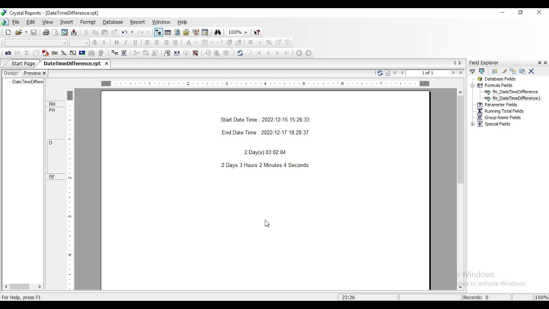Viewport: 549px width, 309px height.
Task: Close the DateTimeDifference.rpt document tab
Action: [106, 64]
